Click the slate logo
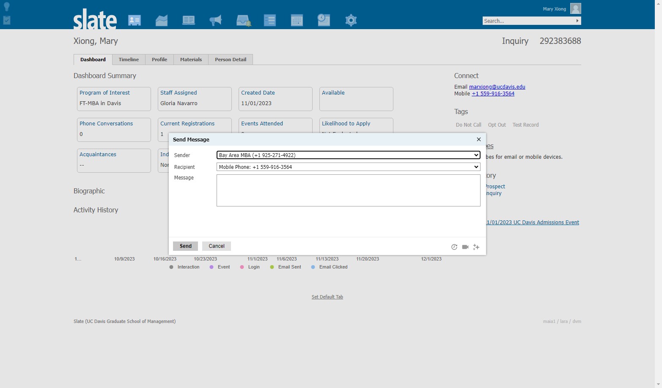Screen dimensions: 662x388 (x=95, y=19)
